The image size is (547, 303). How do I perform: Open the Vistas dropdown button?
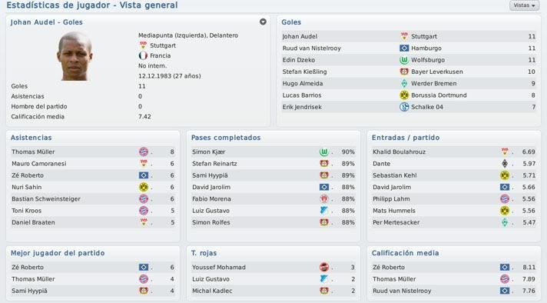(x=524, y=5)
